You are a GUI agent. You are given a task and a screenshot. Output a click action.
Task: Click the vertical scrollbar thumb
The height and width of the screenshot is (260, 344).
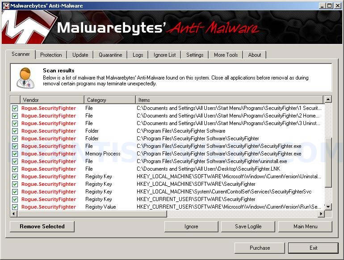(x=328, y=162)
